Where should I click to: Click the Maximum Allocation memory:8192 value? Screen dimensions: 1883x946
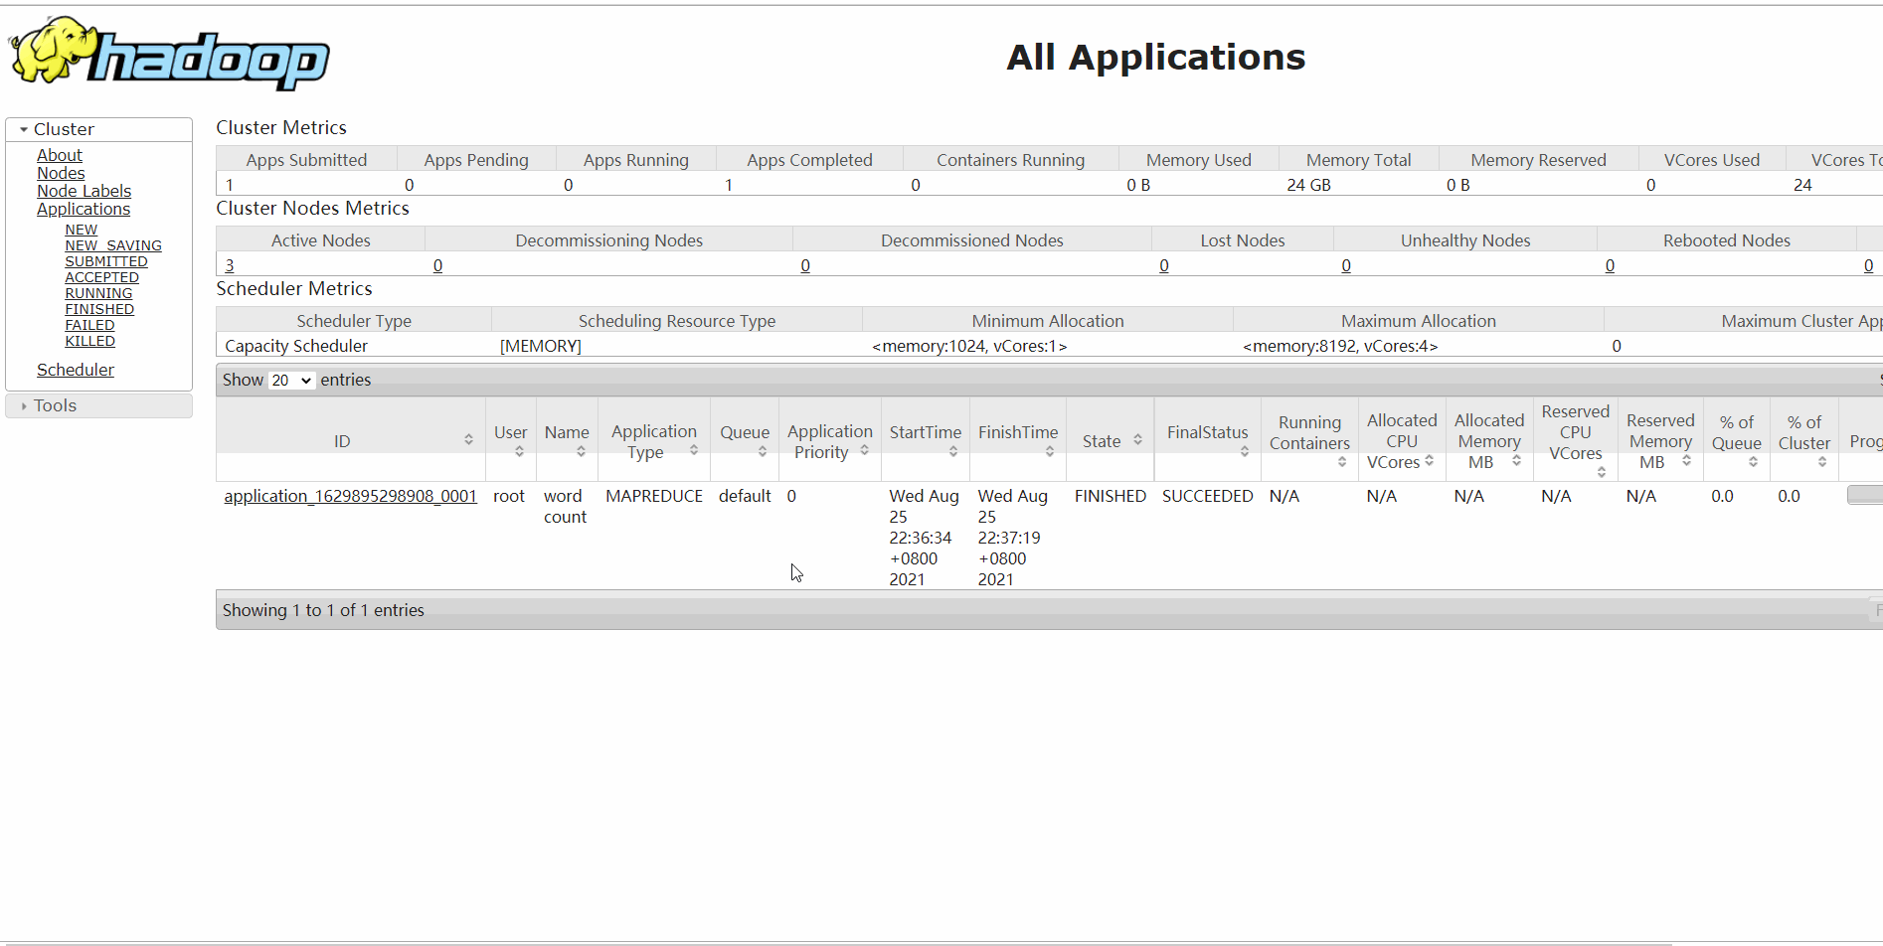pos(1340,346)
